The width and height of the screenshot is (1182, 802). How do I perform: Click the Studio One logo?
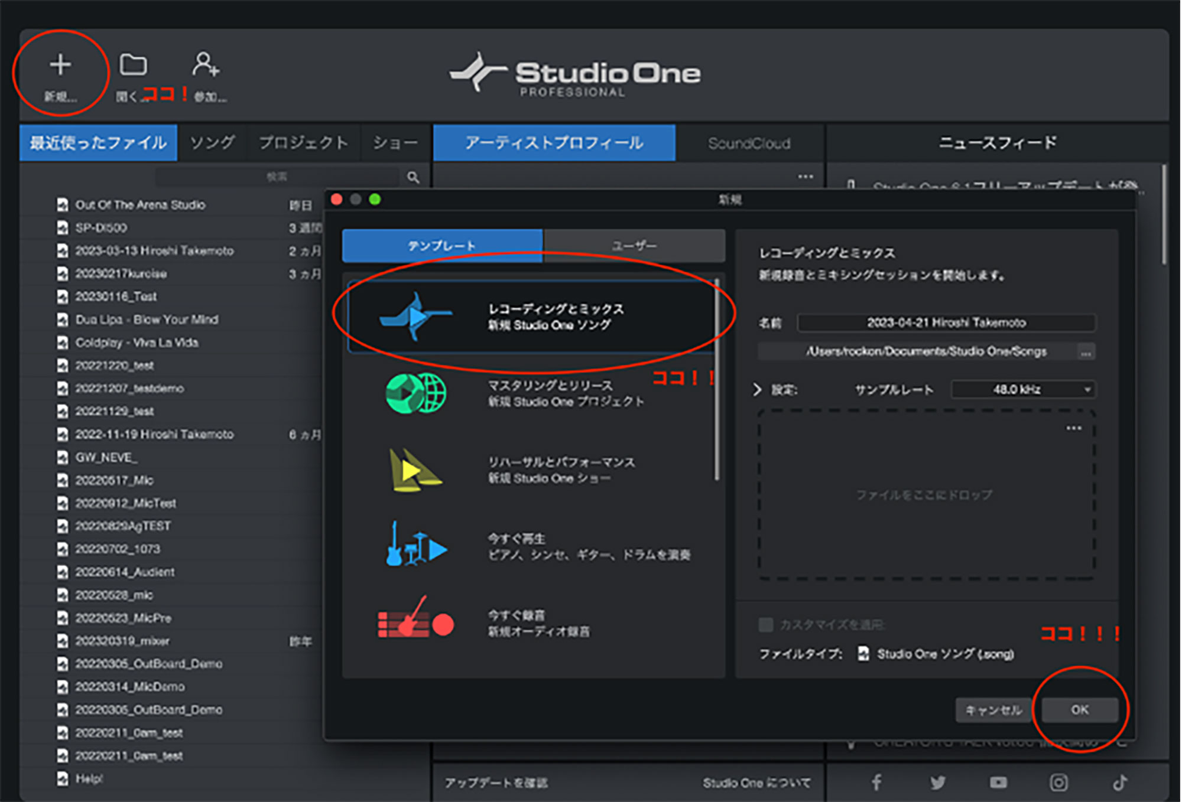[574, 74]
